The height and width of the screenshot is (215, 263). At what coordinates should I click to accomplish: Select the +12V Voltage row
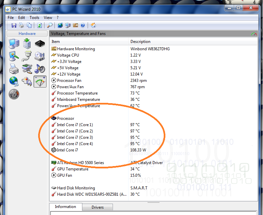coord(153,74)
